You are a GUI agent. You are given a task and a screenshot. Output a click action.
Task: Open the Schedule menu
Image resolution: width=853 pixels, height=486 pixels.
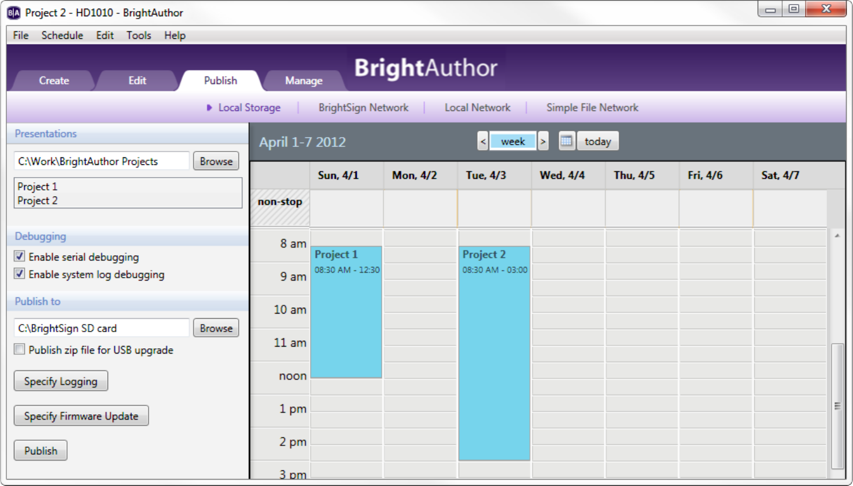tap(62, 35)
